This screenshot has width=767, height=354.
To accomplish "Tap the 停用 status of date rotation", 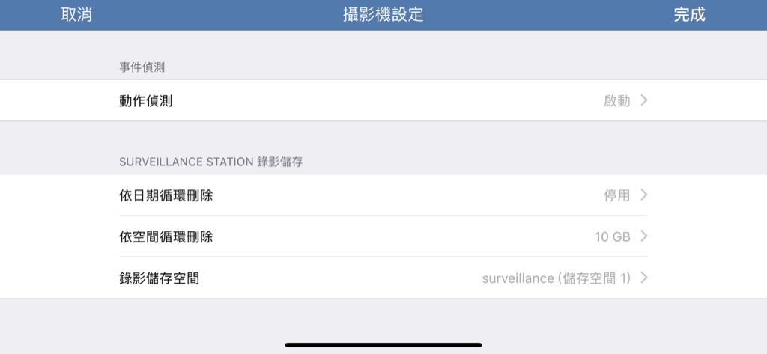I will pos(617,195).
